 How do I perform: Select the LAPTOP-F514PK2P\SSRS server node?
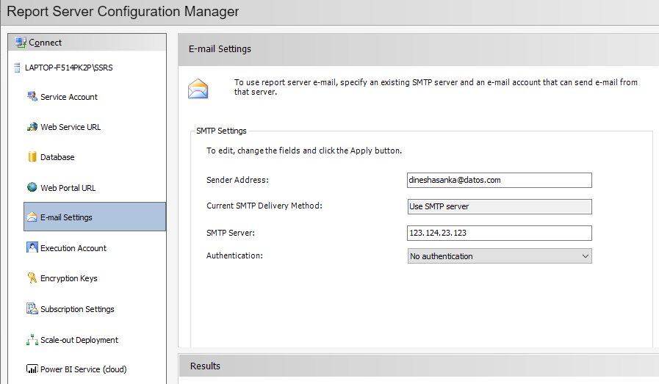point(69,68)
